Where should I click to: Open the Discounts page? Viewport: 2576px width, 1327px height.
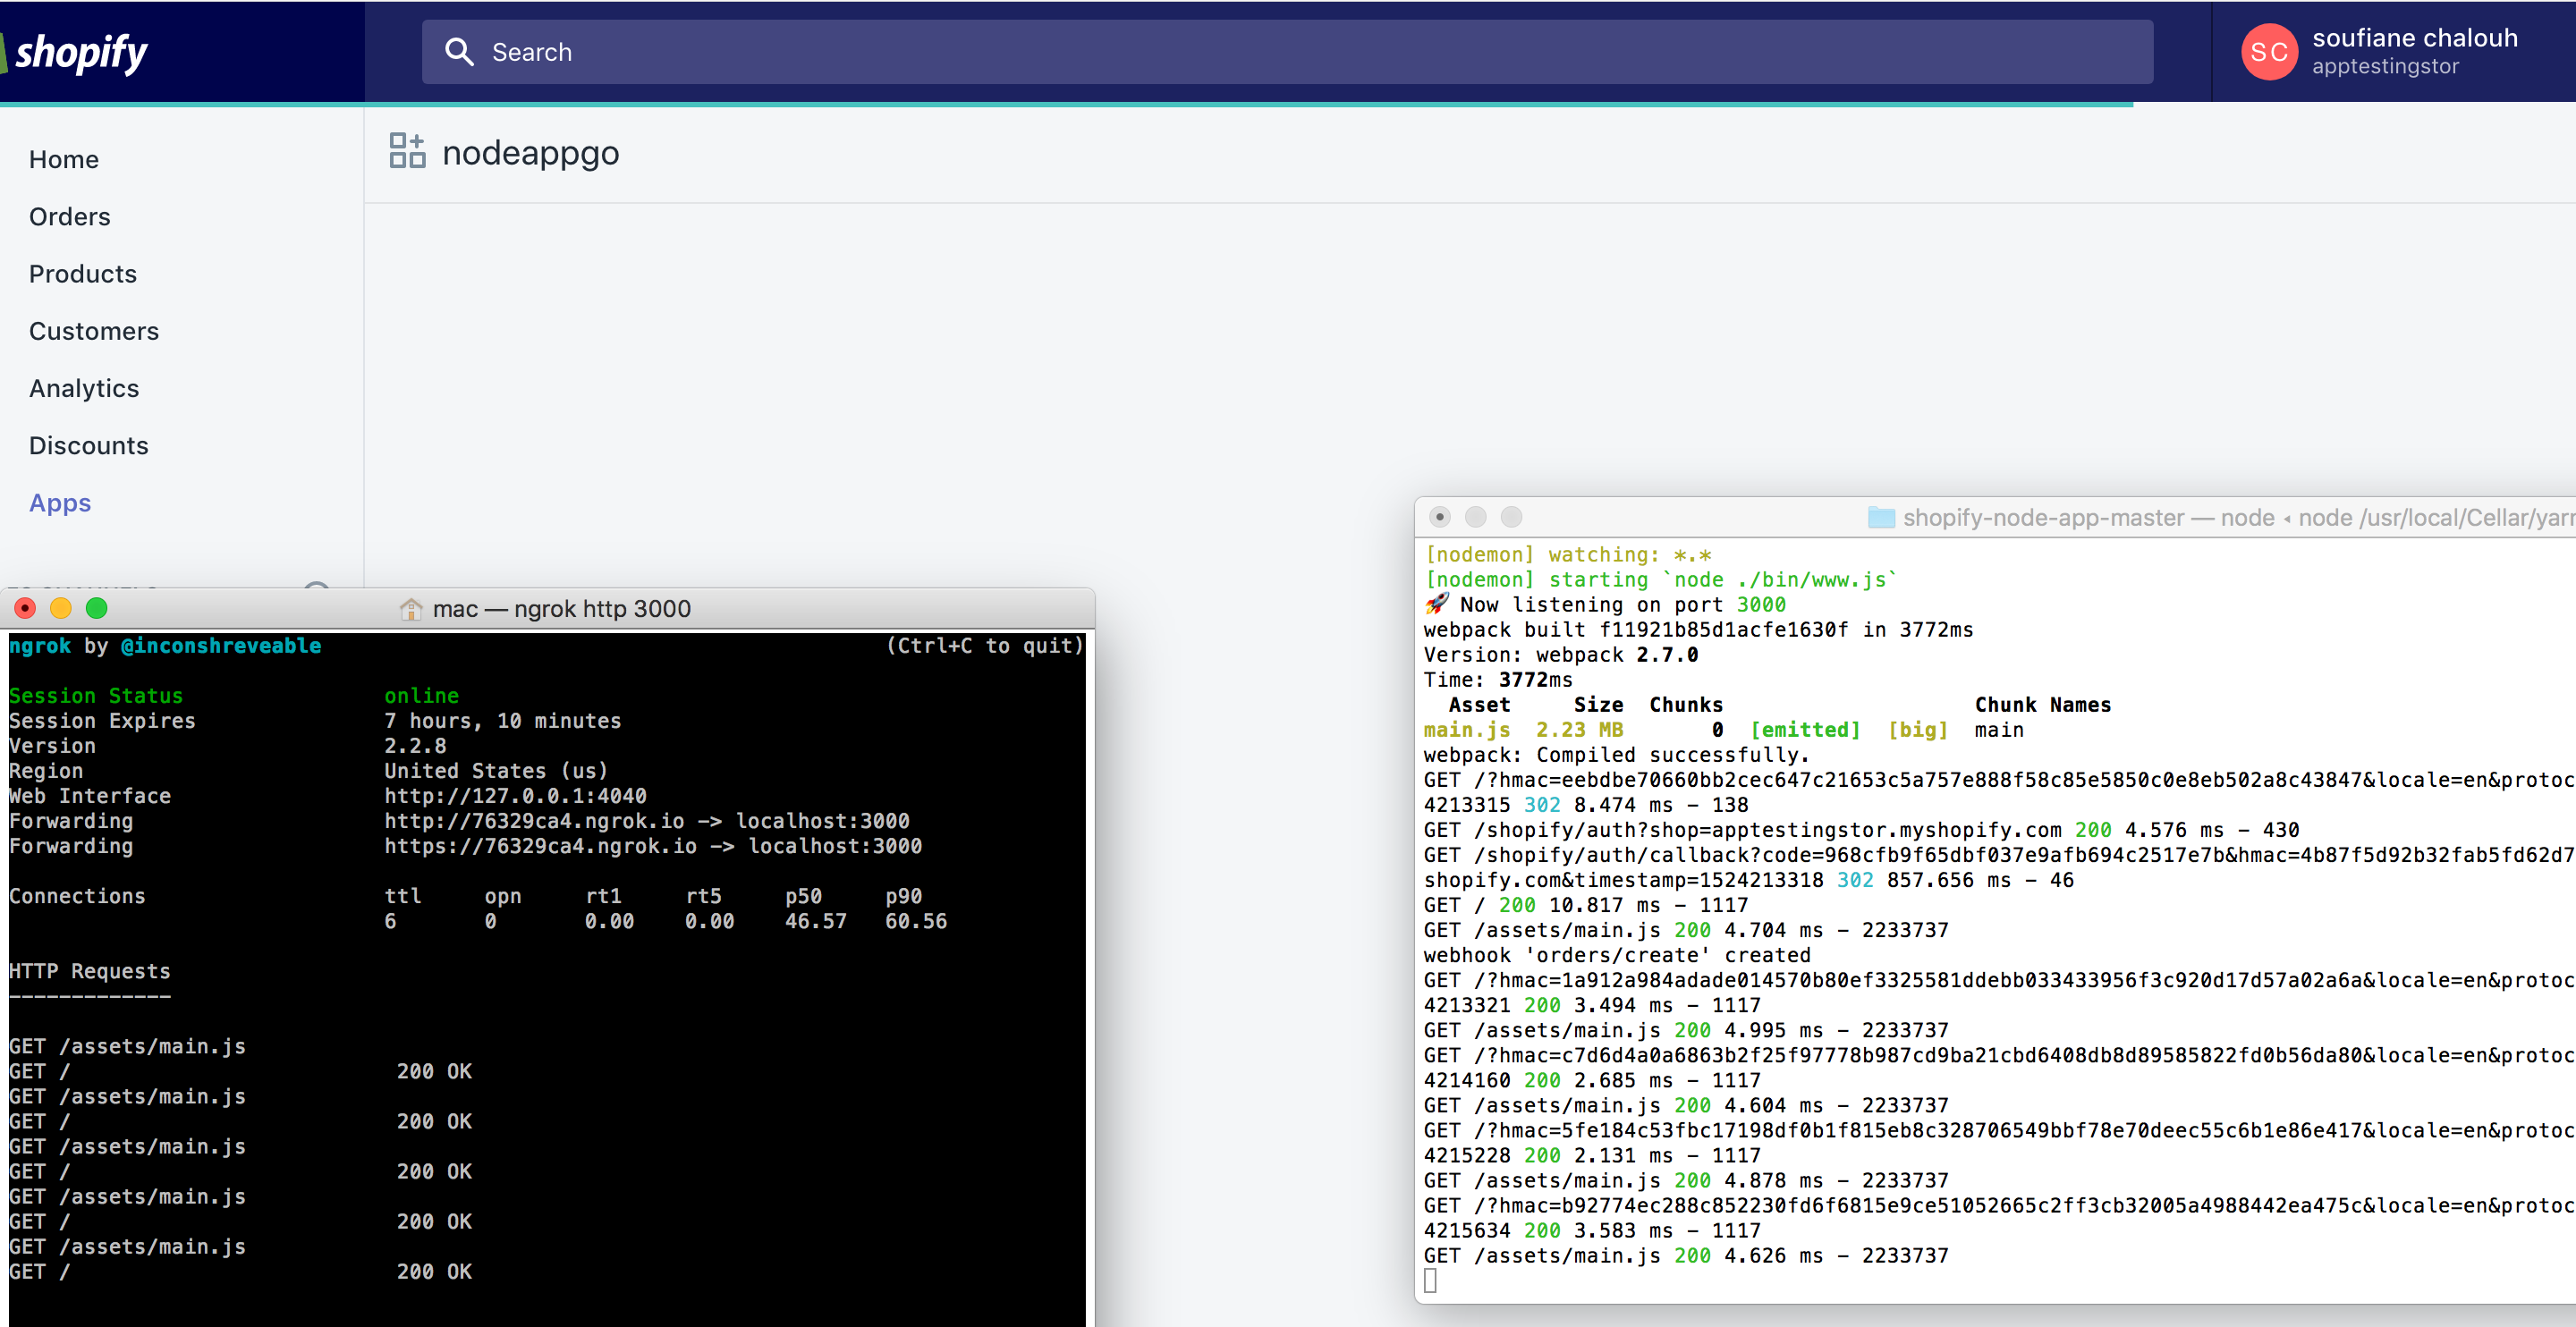pyautogui.click(x=89, y=445)
